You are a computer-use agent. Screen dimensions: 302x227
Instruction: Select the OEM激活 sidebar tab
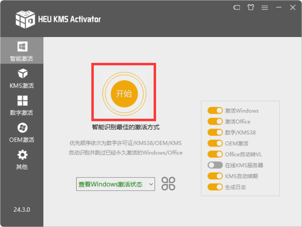pyautogui.click(x=22, y=133)
